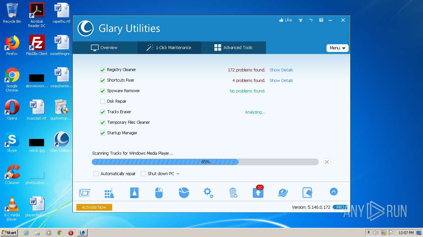Uncheck the Spyware Remover checkbox

point(102,91)
